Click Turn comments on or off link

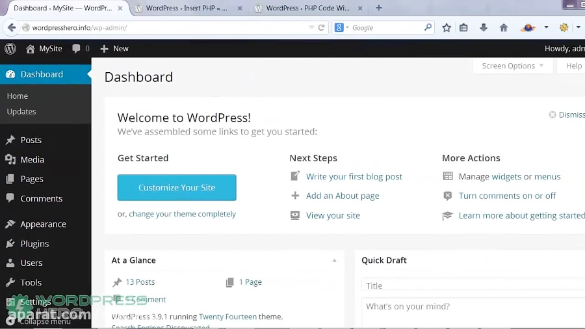point(507,196)
